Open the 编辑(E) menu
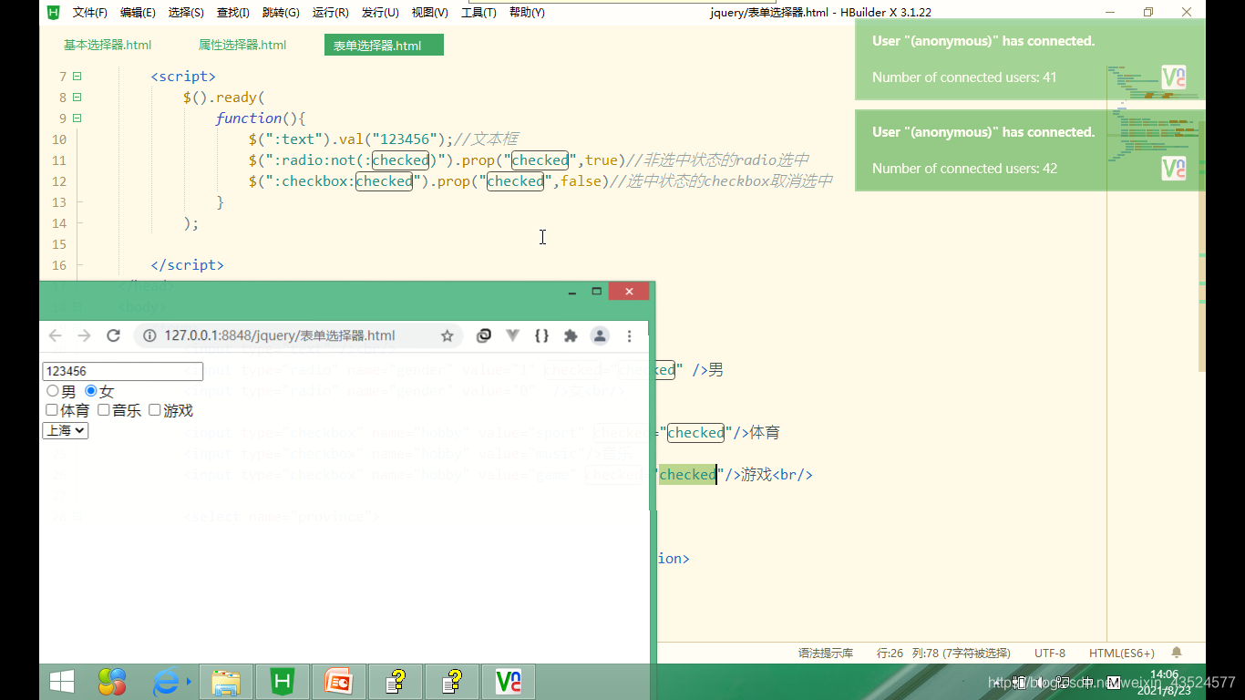 click(x=138, y=13)
